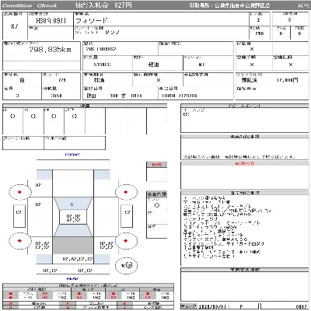Click the rear-left tire circle marker
Viewport: 311px width, 311px height.
(x=20, y=241)
